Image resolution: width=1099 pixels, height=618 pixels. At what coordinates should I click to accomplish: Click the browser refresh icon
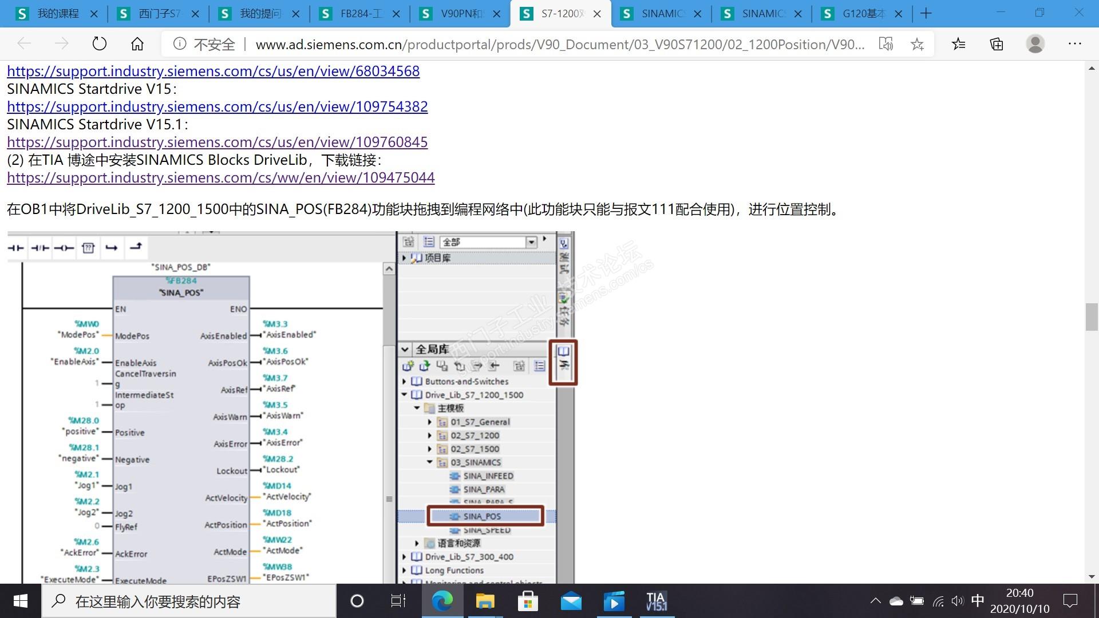[x=100, y=44]
